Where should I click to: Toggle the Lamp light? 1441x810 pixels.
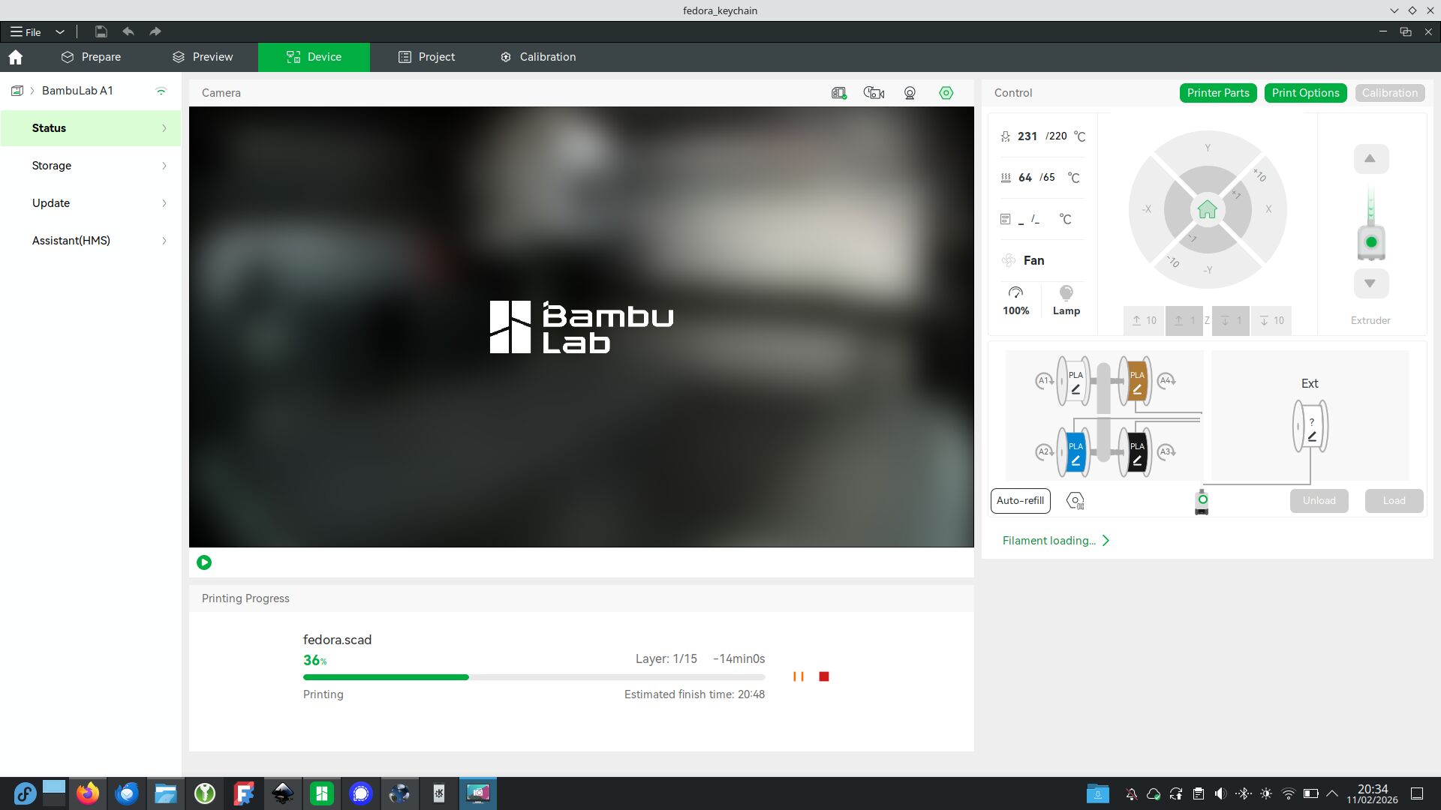(x=1066, y=299)
